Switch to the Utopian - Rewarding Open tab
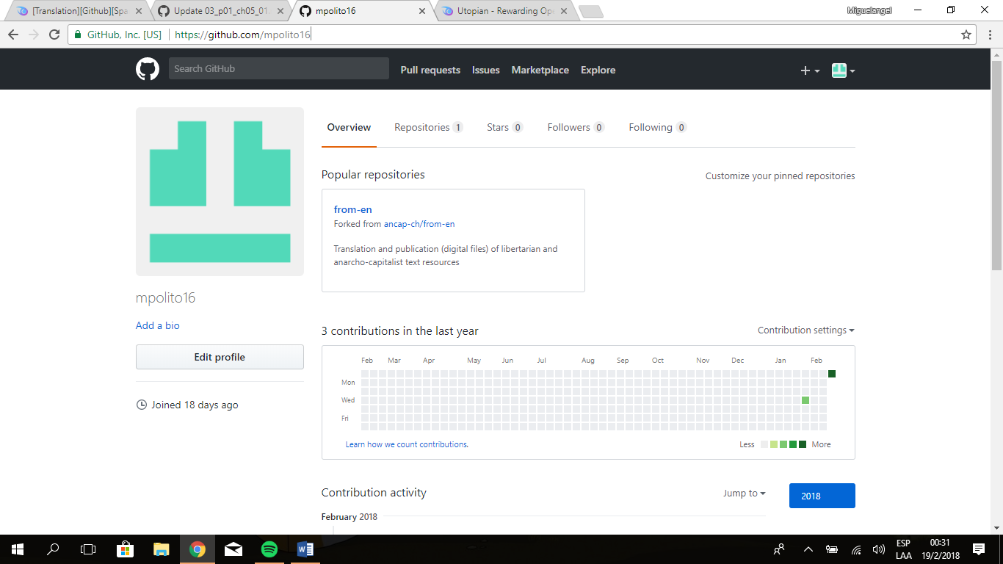The image size is (1003, 564). 507,11
